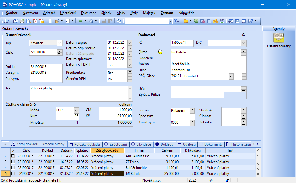The height and width of the screenshot is (183, 296).
Task: Click the ellipsis button beside Bruntál 1
Action: click(231, 76)
